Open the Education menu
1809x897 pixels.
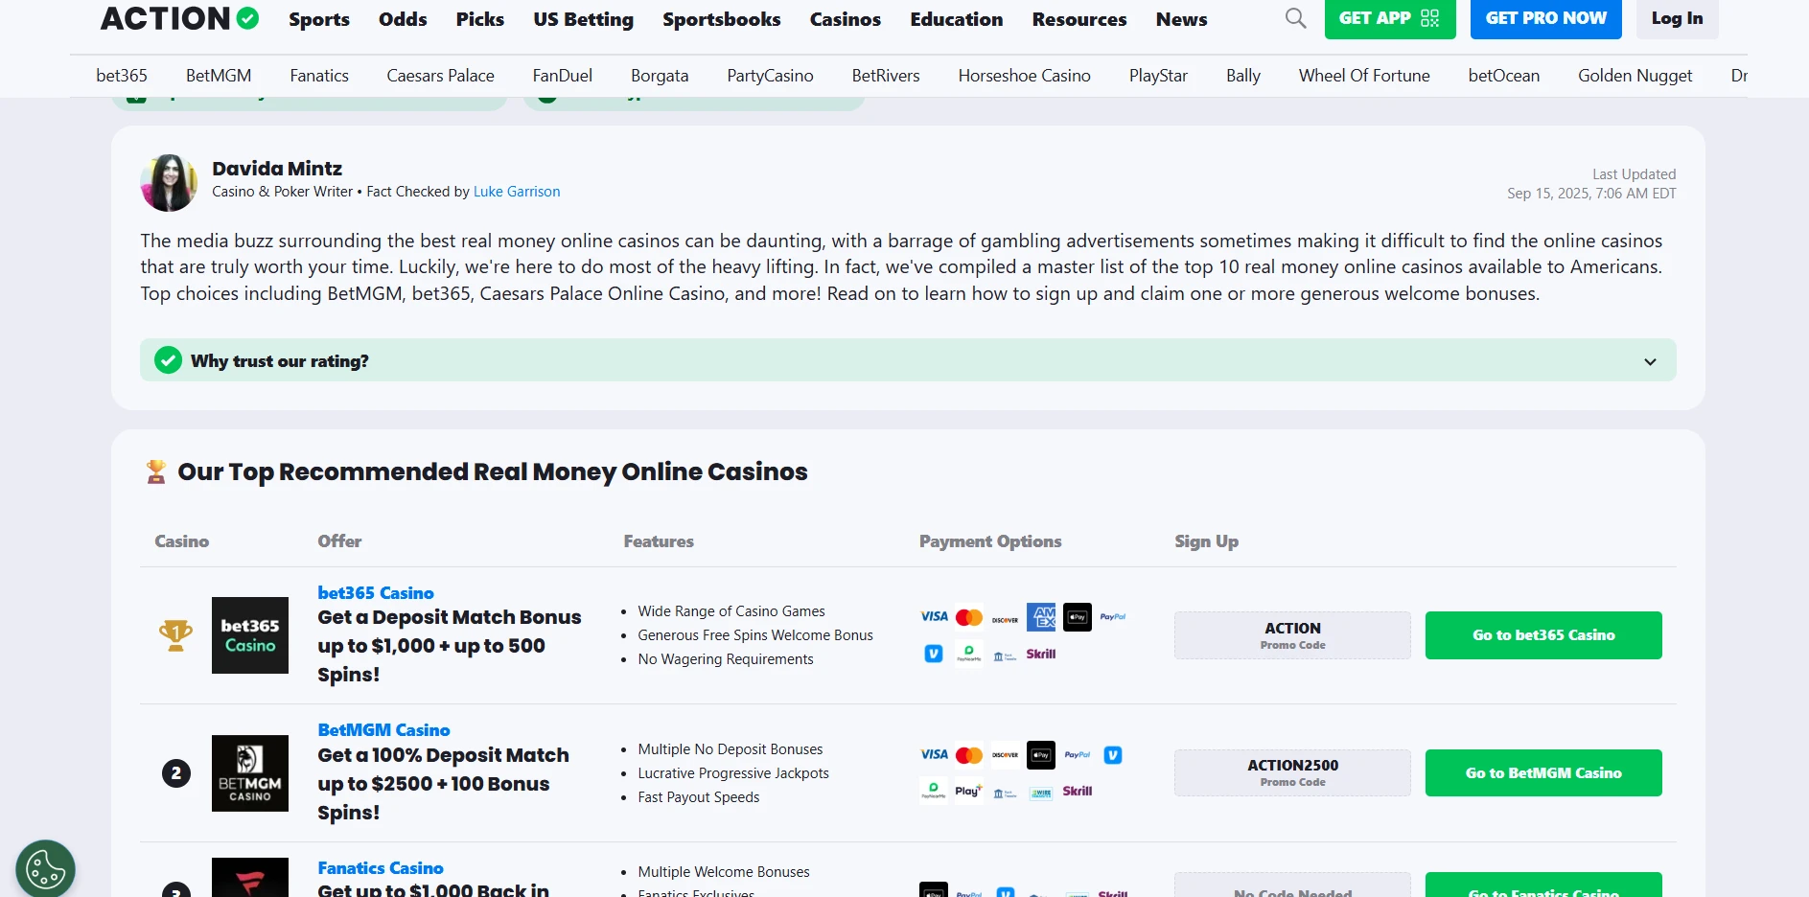click(x=957, y=19)
